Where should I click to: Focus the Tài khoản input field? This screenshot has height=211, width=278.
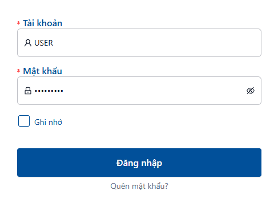pos(139,43)
